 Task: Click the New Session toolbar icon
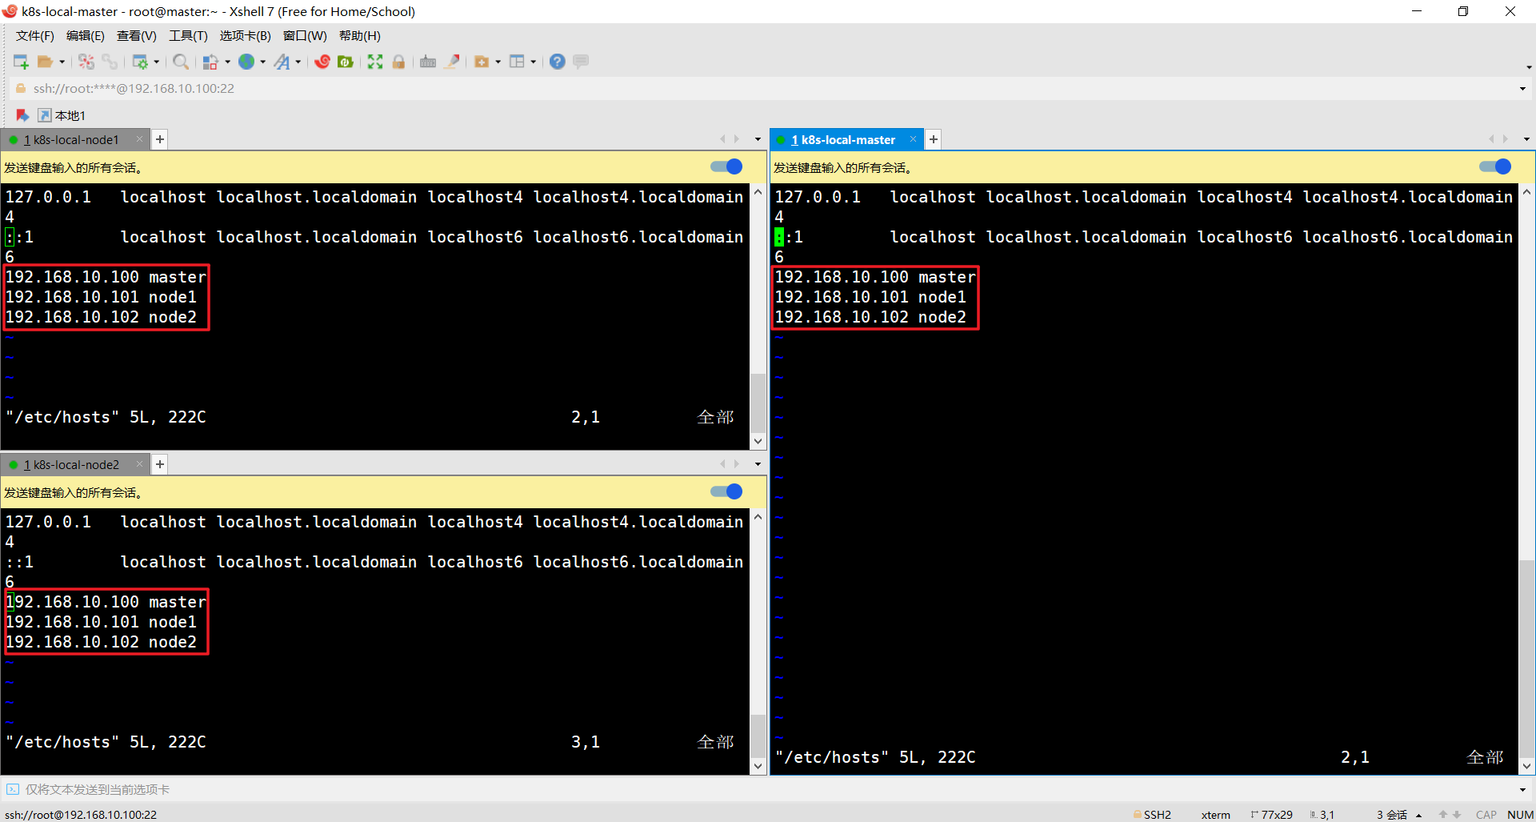click(x=21, y=62)
